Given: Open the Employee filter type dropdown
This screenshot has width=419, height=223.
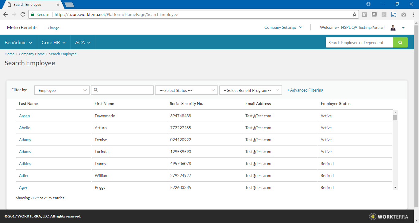Looking at the screenshot, I should (62, 90).
